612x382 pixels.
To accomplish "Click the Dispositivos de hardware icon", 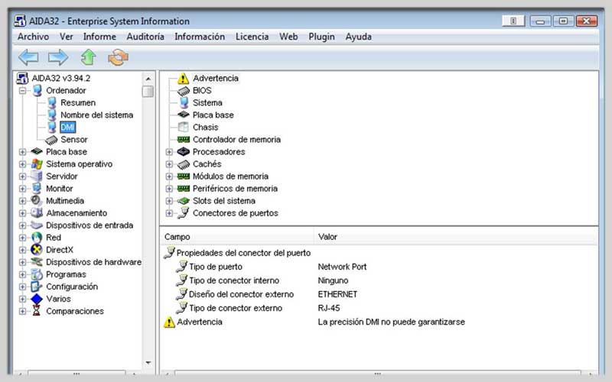I will (37, 262).
